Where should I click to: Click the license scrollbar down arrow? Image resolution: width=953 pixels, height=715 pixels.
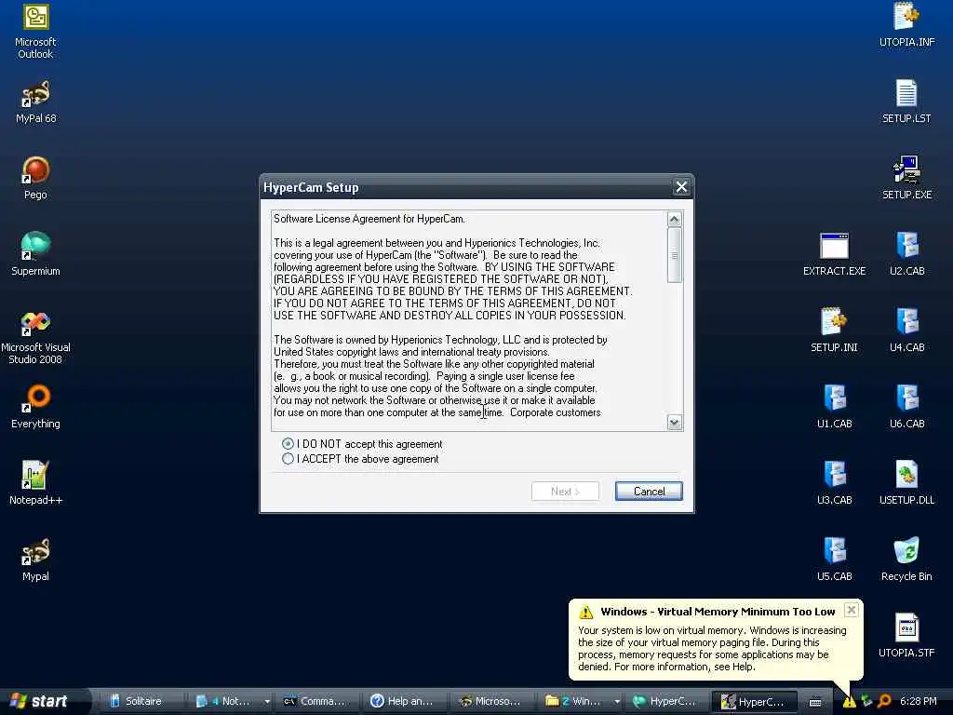point(674,422)
